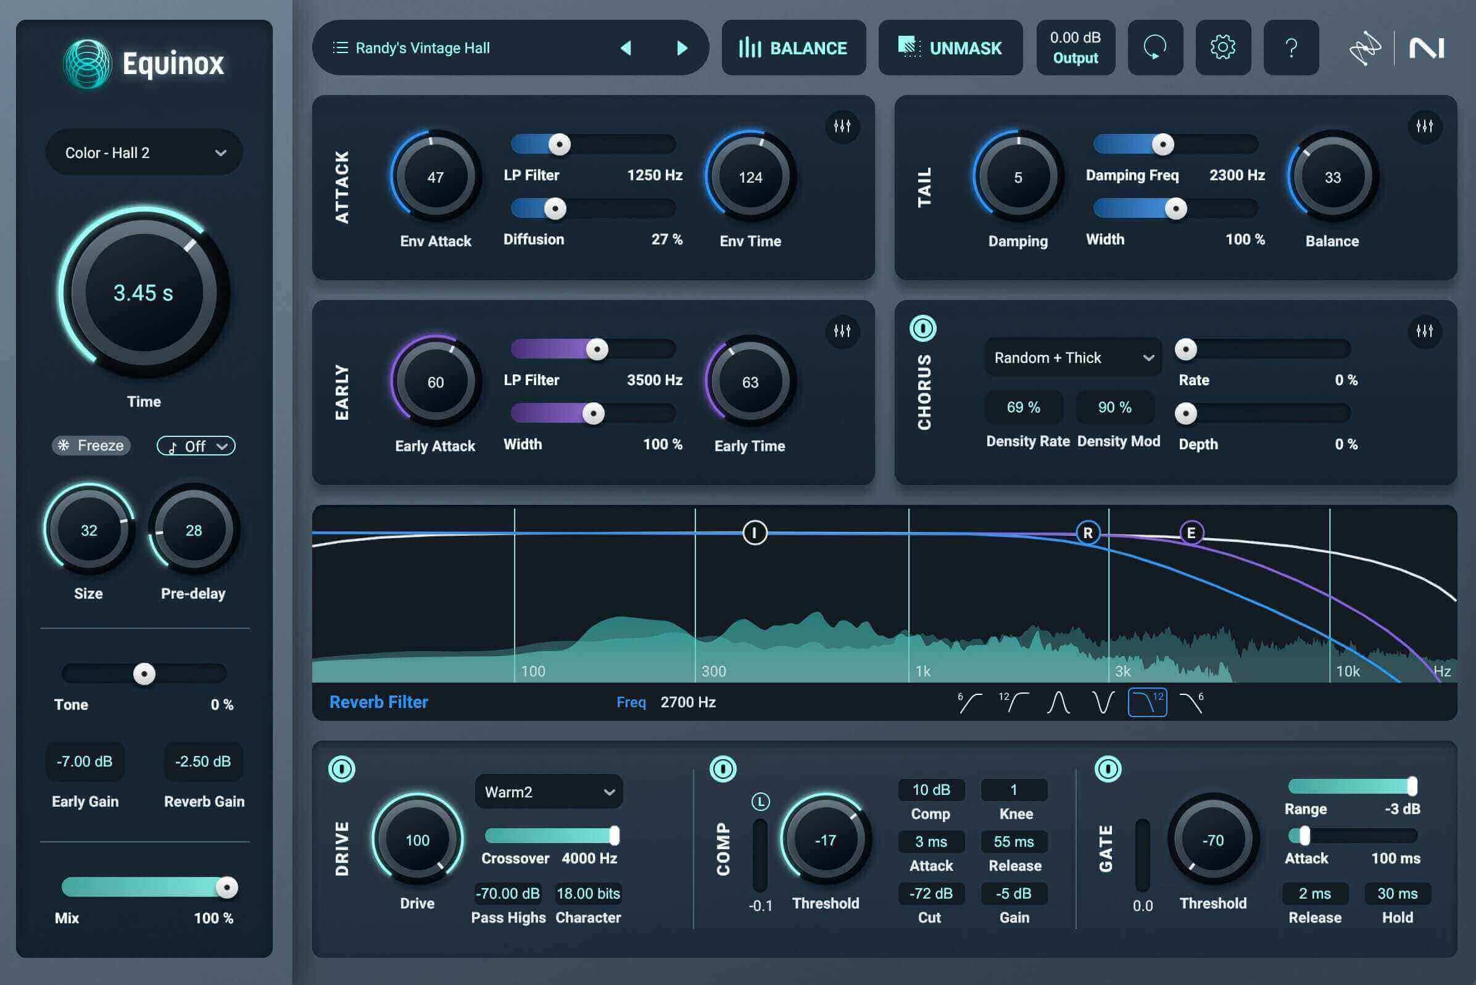The image size is (1476, 985).
Task: Open Randy's Vintage Hall preset browser
Action: tap(422, 48)
